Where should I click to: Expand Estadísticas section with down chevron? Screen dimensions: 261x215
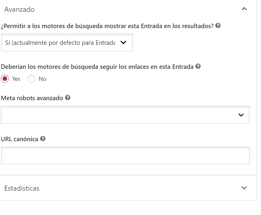click(244, 188)
